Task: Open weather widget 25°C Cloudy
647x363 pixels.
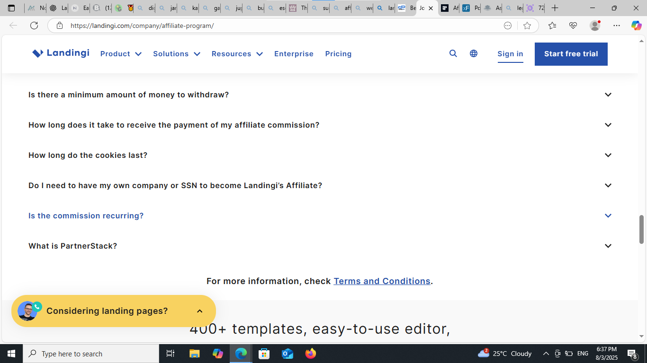Action: (x=505, y=354)
